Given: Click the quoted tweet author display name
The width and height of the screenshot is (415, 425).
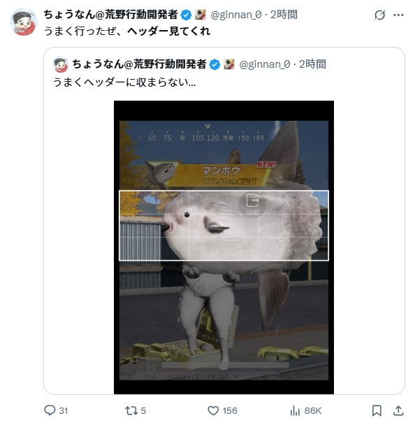Looking at the screenshot, I should click(x=139, y=64).
